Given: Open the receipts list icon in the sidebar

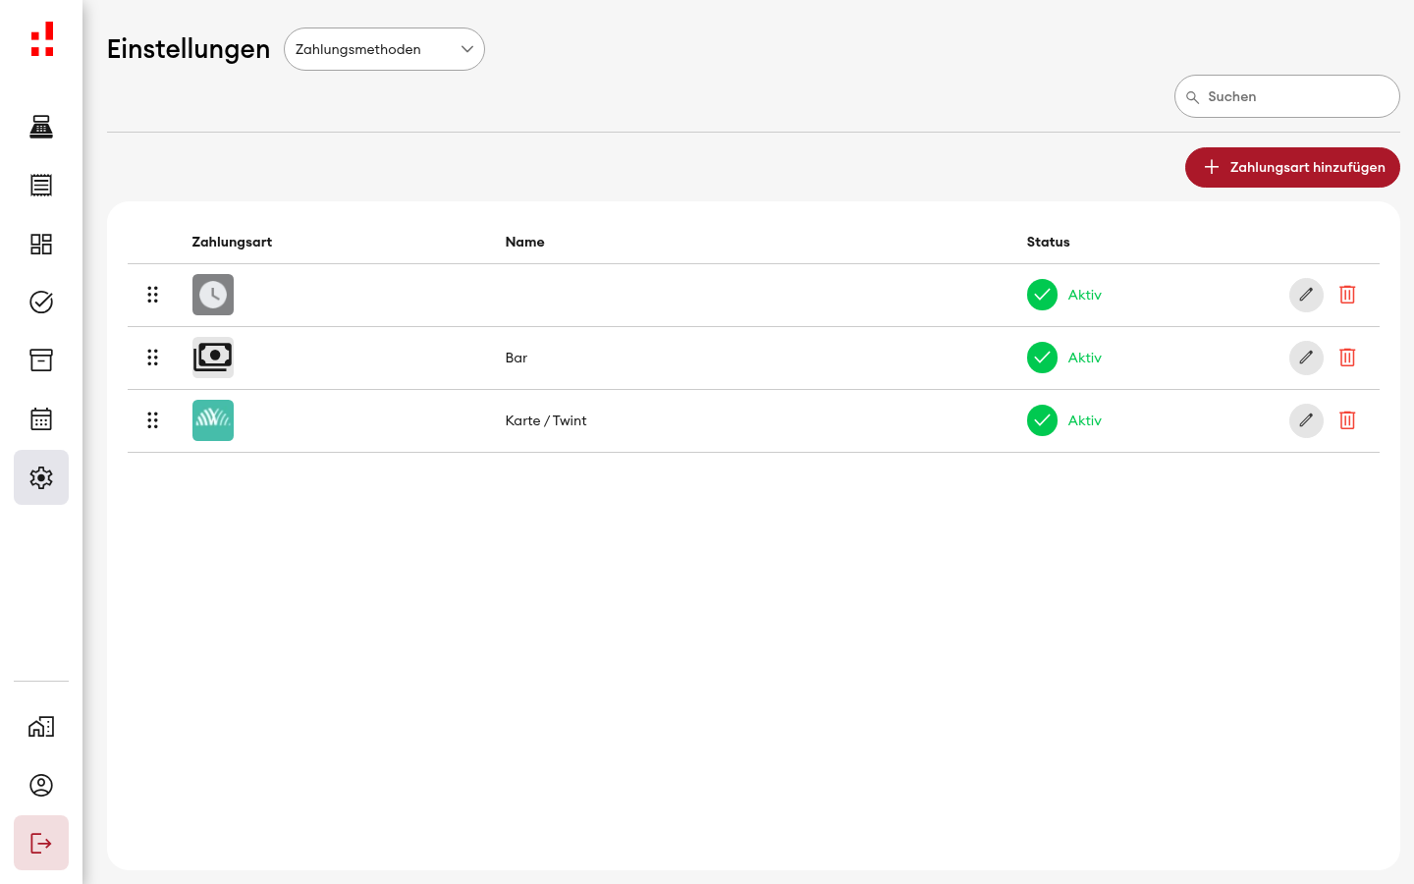Looking at the screenshot, I should click(x=41, y=185).
